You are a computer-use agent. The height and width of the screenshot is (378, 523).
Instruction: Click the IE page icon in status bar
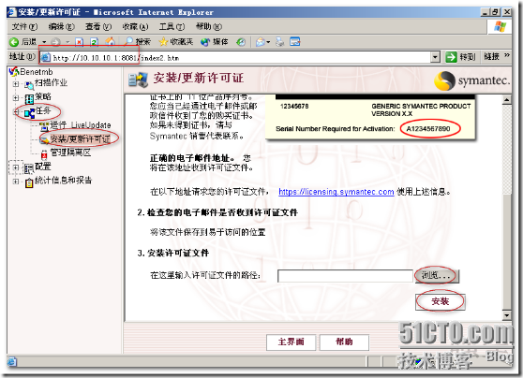pos(12,361)
